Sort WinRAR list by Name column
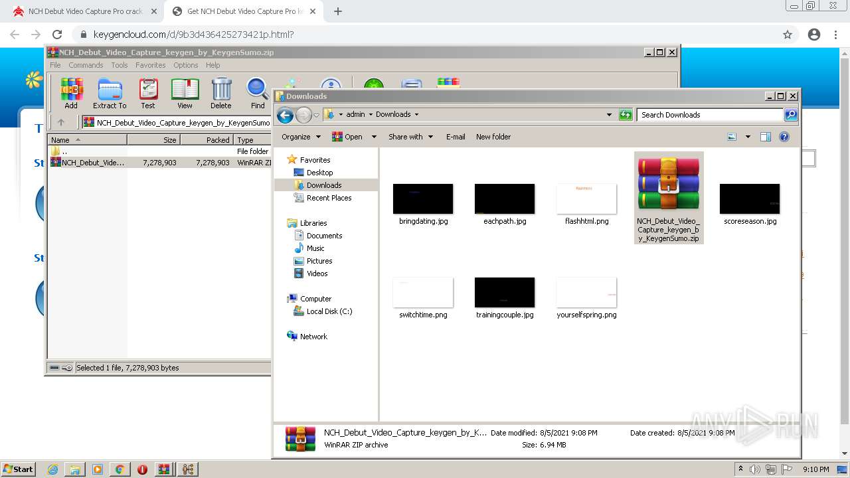The height and width of the screenshot is (478, 850). pyautogui.click(x=87, y=140)
